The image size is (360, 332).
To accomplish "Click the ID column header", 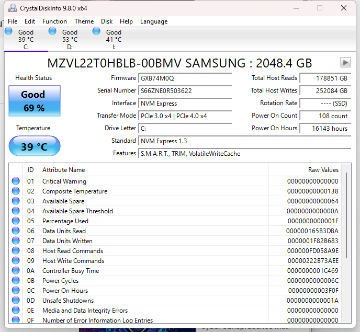I will [x=30, y=170].
